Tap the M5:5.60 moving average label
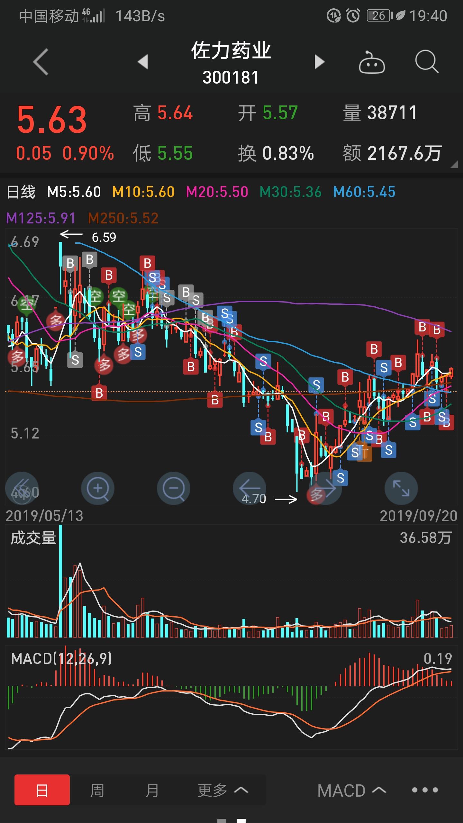463x823 pixels. pos(74,192)
